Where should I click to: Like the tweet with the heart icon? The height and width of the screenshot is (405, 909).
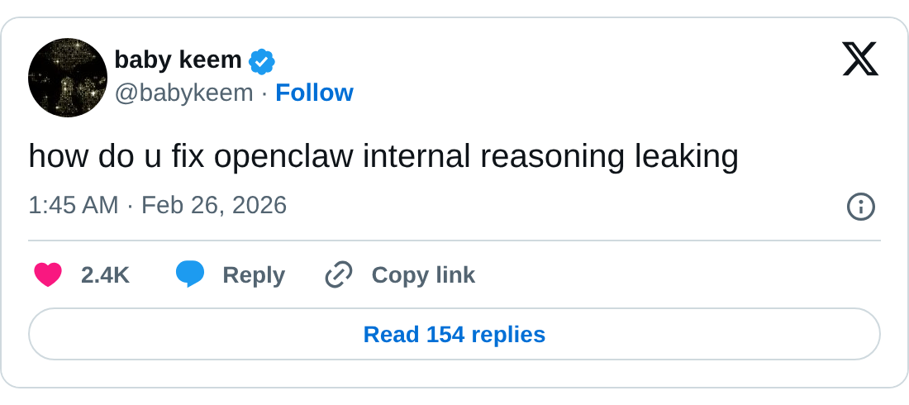(x=48, y=274)
